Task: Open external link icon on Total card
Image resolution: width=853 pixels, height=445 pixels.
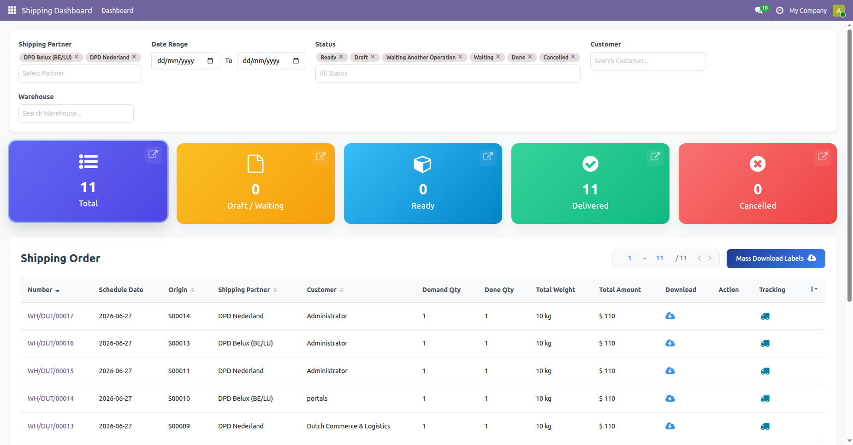Action: point(153,154)
